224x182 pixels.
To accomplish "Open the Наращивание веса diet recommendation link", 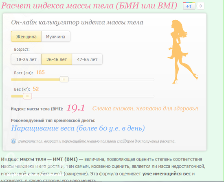I will pos(78,128).
